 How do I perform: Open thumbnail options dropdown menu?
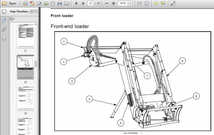[x=12, y=19]
